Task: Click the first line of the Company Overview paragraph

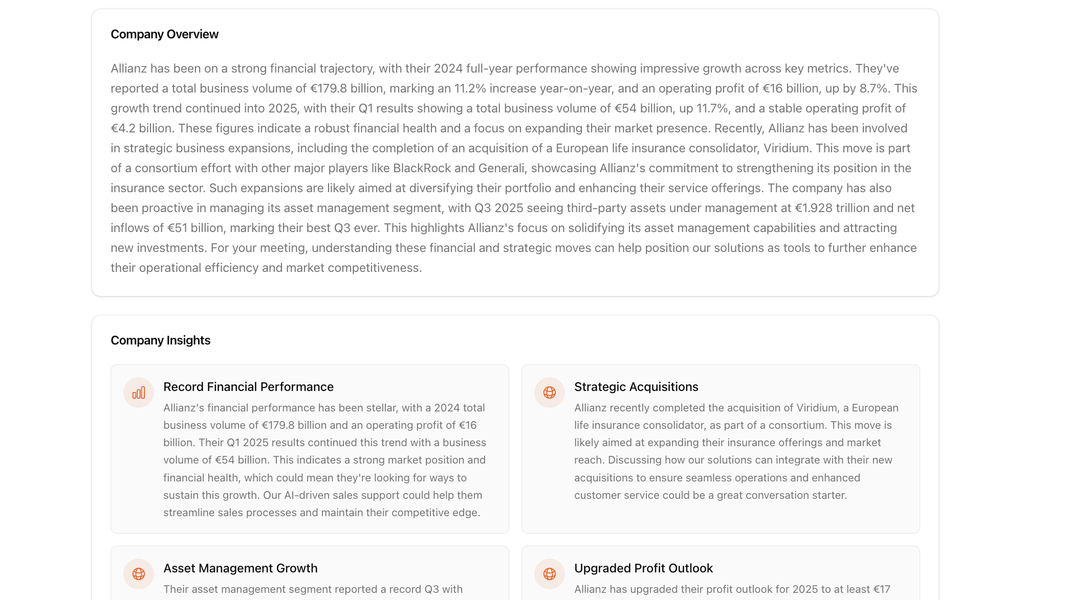Action: coord(505,68)
